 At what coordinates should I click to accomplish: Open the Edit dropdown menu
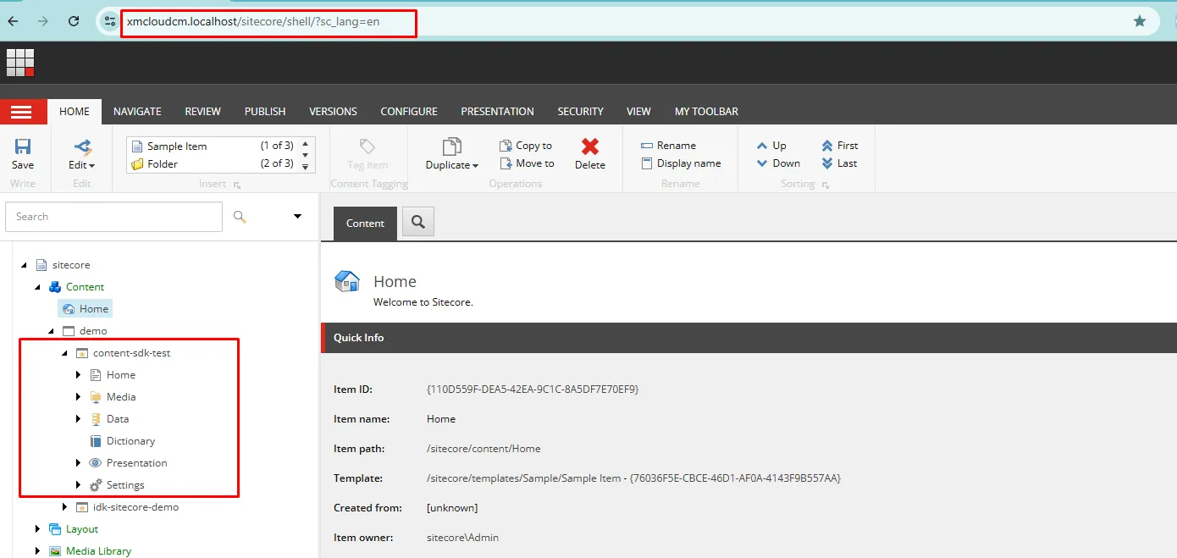82,165
